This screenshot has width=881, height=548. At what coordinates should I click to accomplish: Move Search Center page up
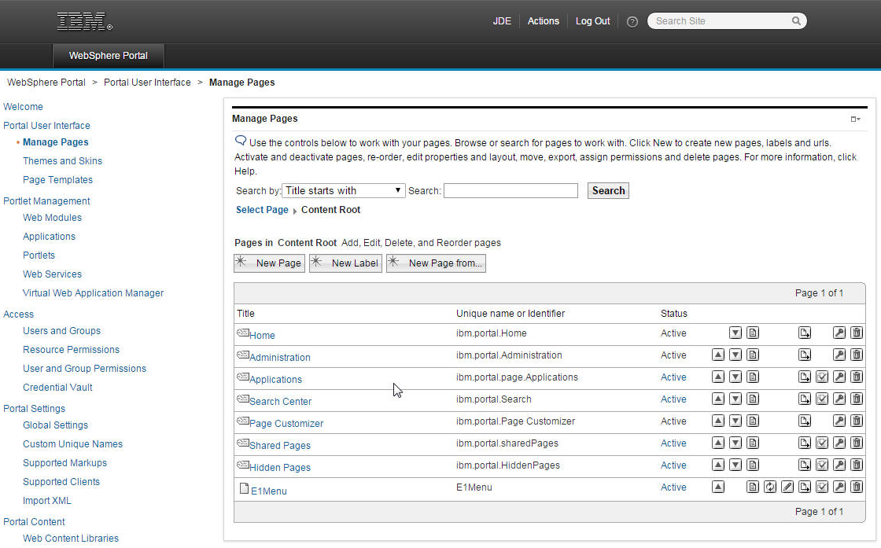point(717,399)
